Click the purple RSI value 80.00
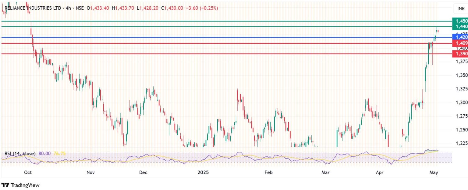Viewport: 468px width, 190px height. point(45,154)
